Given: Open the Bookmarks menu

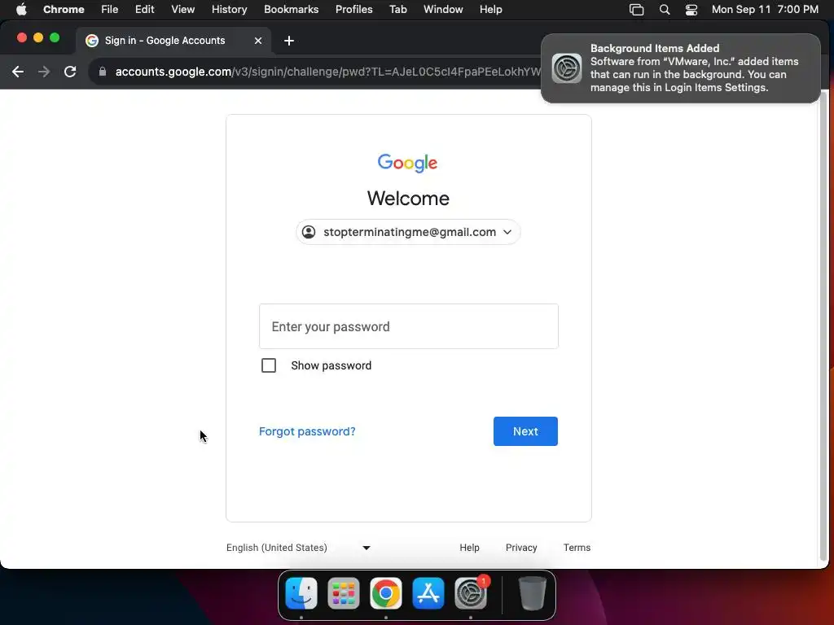Looking at the screenshot, I should coord(291,10).
